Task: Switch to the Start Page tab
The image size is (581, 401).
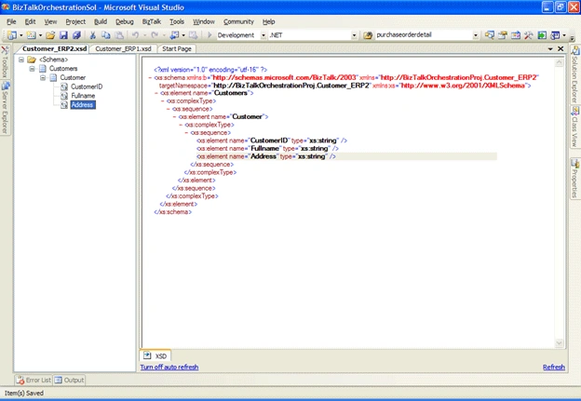Action: pyautogui.click(x=177, y=49)
